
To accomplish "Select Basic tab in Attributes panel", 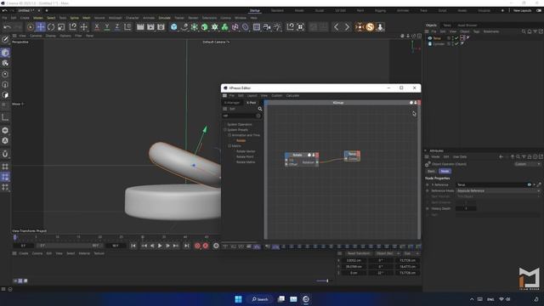I will [431, 171].
